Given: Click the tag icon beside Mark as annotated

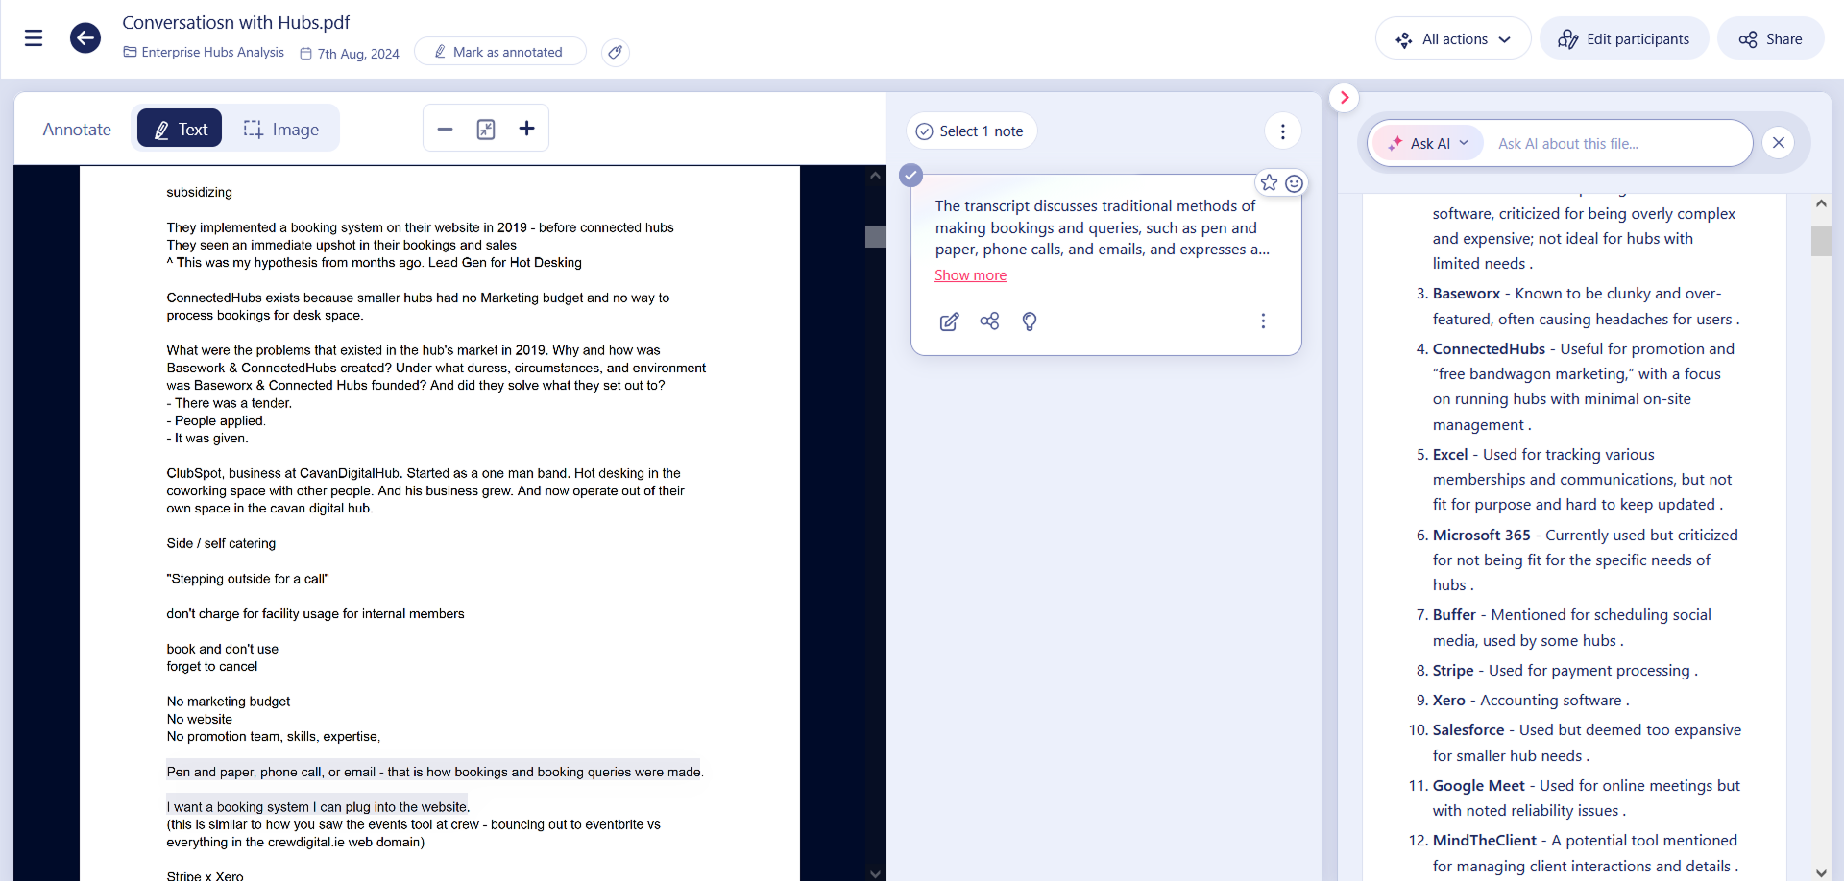Looking at the screenshot, I should pyautogui.click(x=615, y=52).
